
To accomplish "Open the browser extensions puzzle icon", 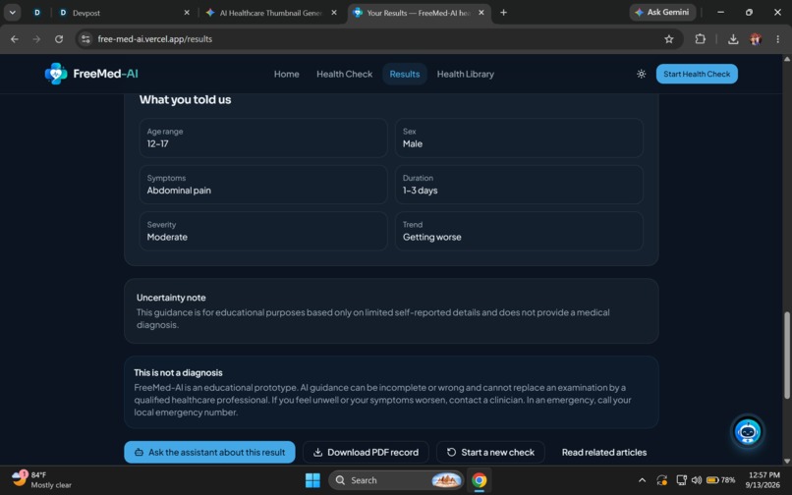I will (x=700, y=39).
